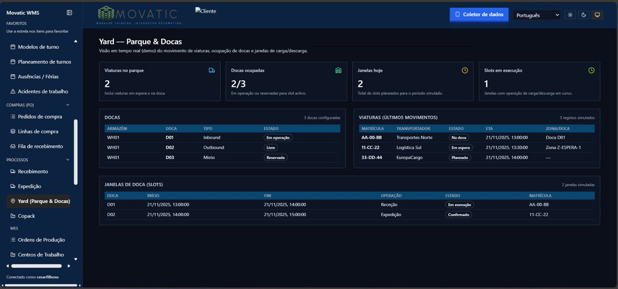Screen dimensions: 618x289
Task: Click the sidebar vertical scrollbar thumb
Action: (76, 152)
